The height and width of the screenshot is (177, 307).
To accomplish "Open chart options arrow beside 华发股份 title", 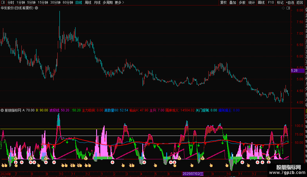I will pyautogui.click(x=36, y=8).
